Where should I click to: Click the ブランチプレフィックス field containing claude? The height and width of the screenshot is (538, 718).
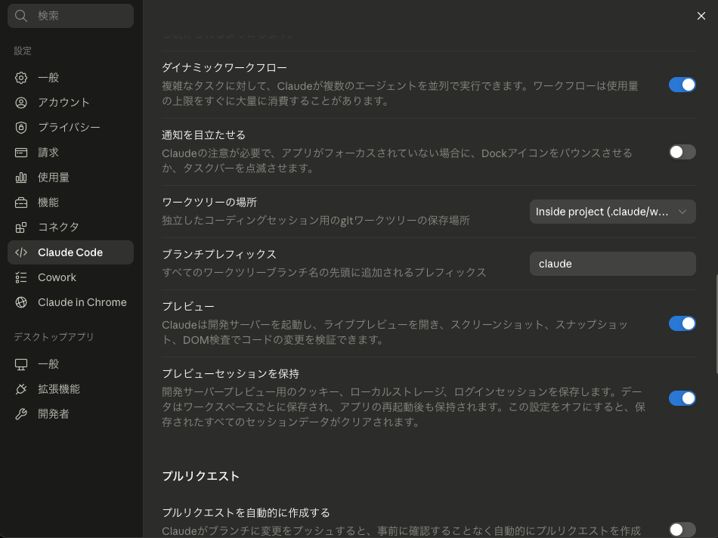(613, 264)
